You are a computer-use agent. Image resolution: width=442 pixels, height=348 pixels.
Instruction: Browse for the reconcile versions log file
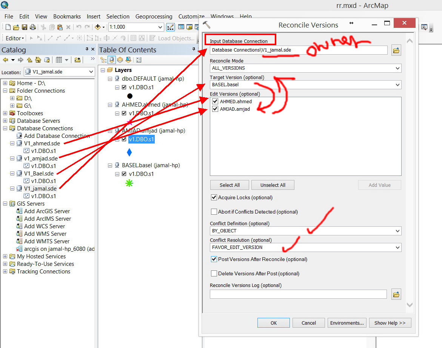pos(396,295)
